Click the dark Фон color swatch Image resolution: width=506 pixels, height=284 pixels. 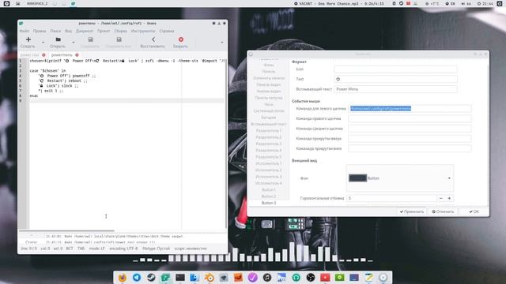(357, 178)
